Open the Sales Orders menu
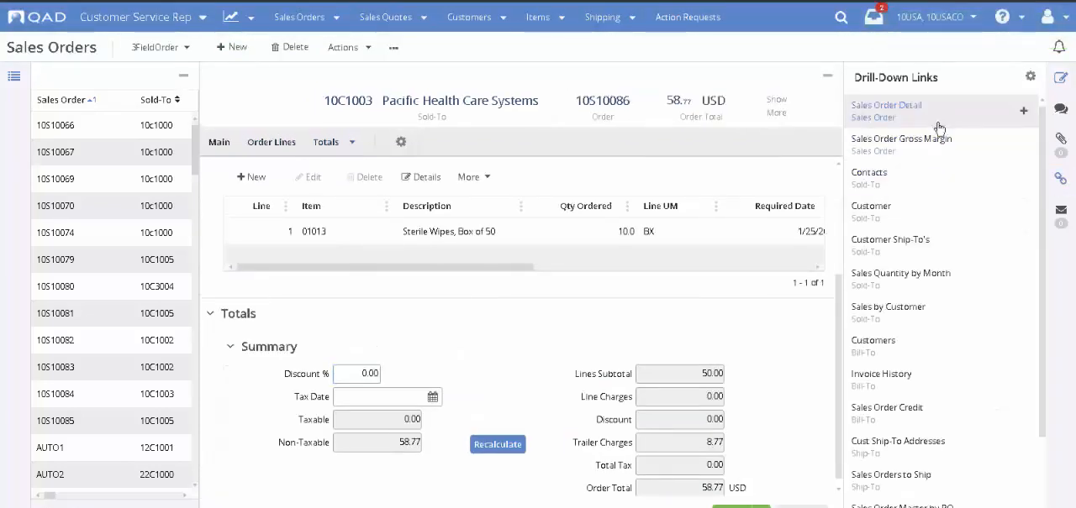The height and width of the screenshot is (508, 1076). (x=307, y=17)
